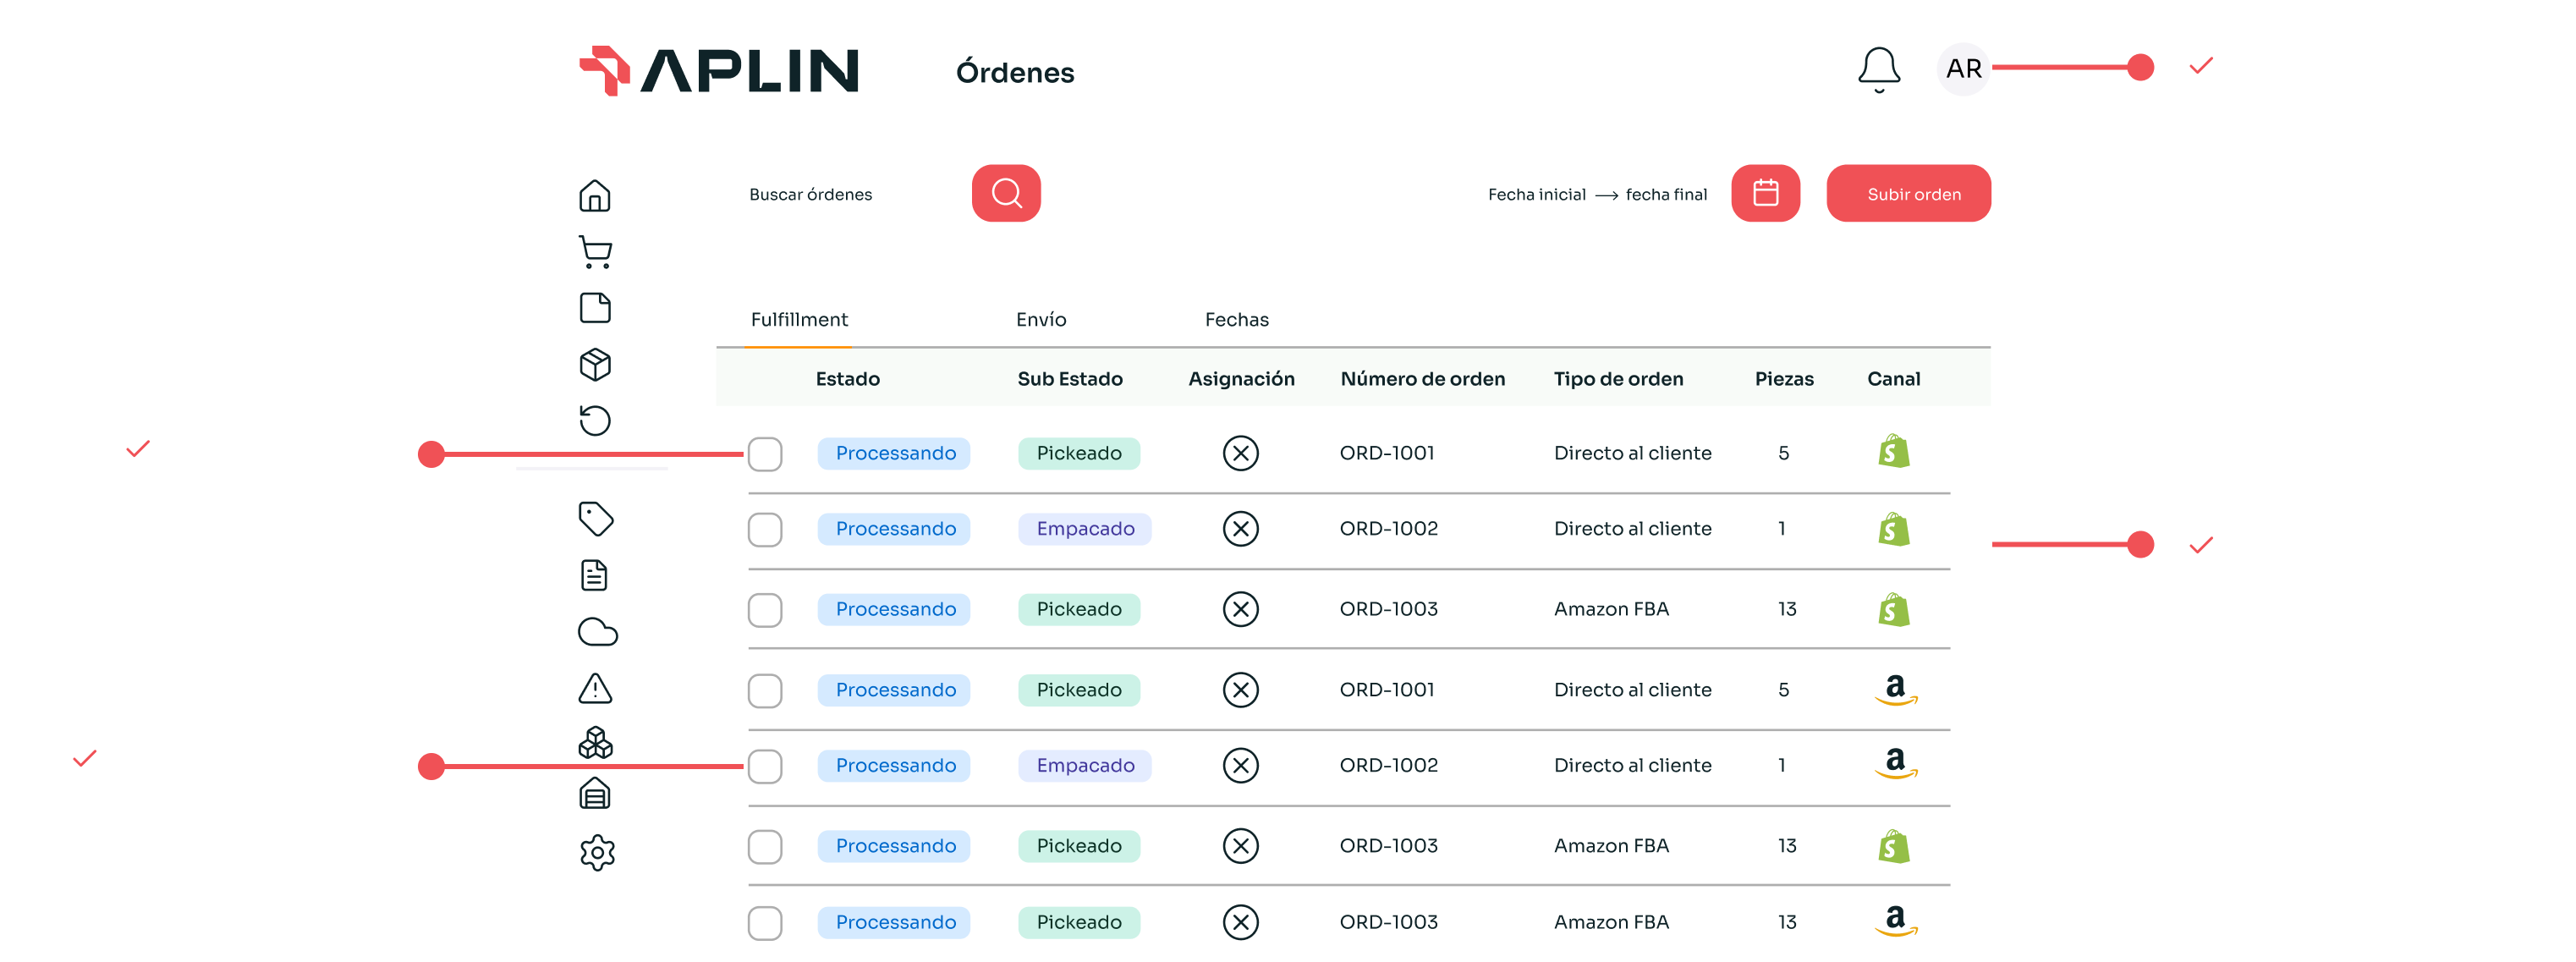The width and height of the screenshot is (2576, 962).
Task: Click the circular return arrow sidebar icon
Action: (595, 420)
